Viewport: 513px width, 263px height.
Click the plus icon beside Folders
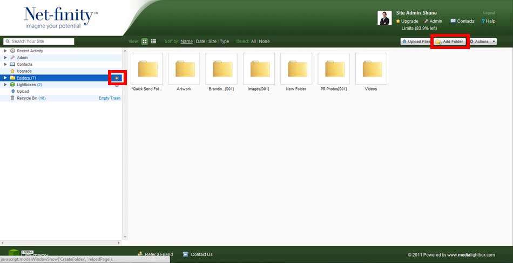click(117, 78)
